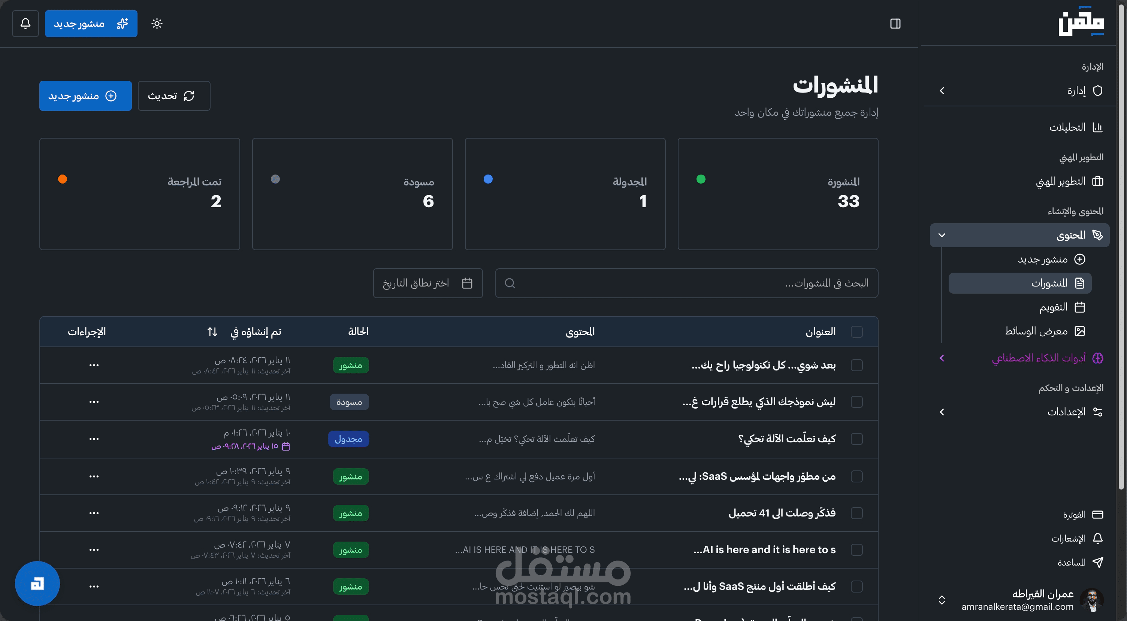Click the blue منشور جديد button below header

tap(85, 96)
